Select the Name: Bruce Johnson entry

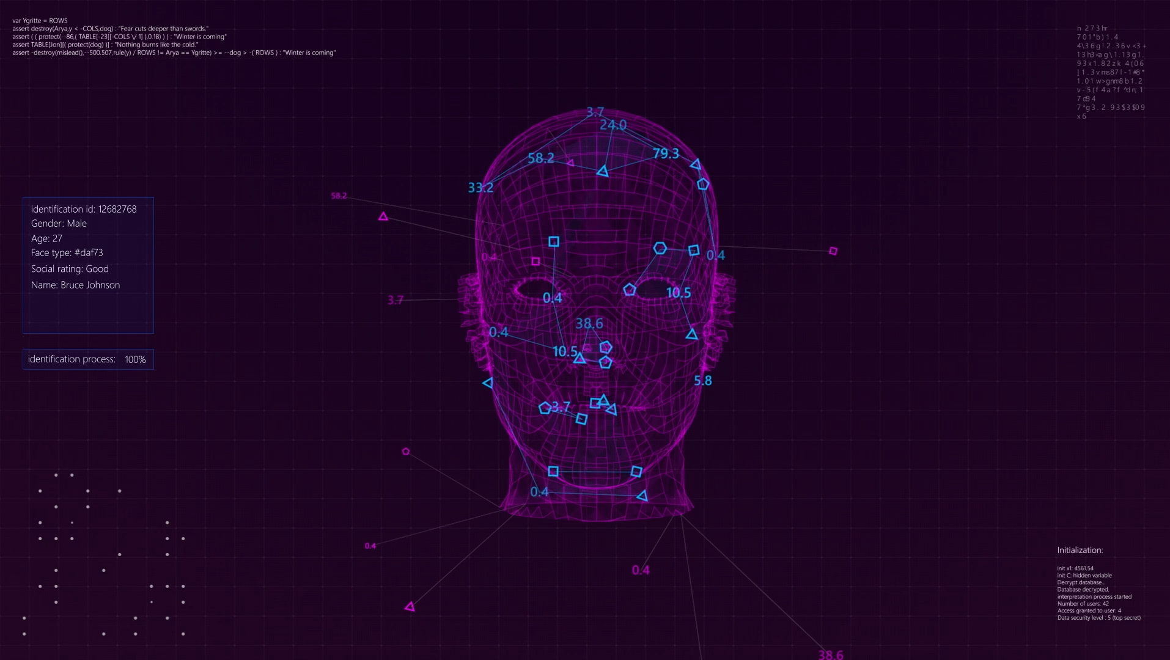pos(75,285)
